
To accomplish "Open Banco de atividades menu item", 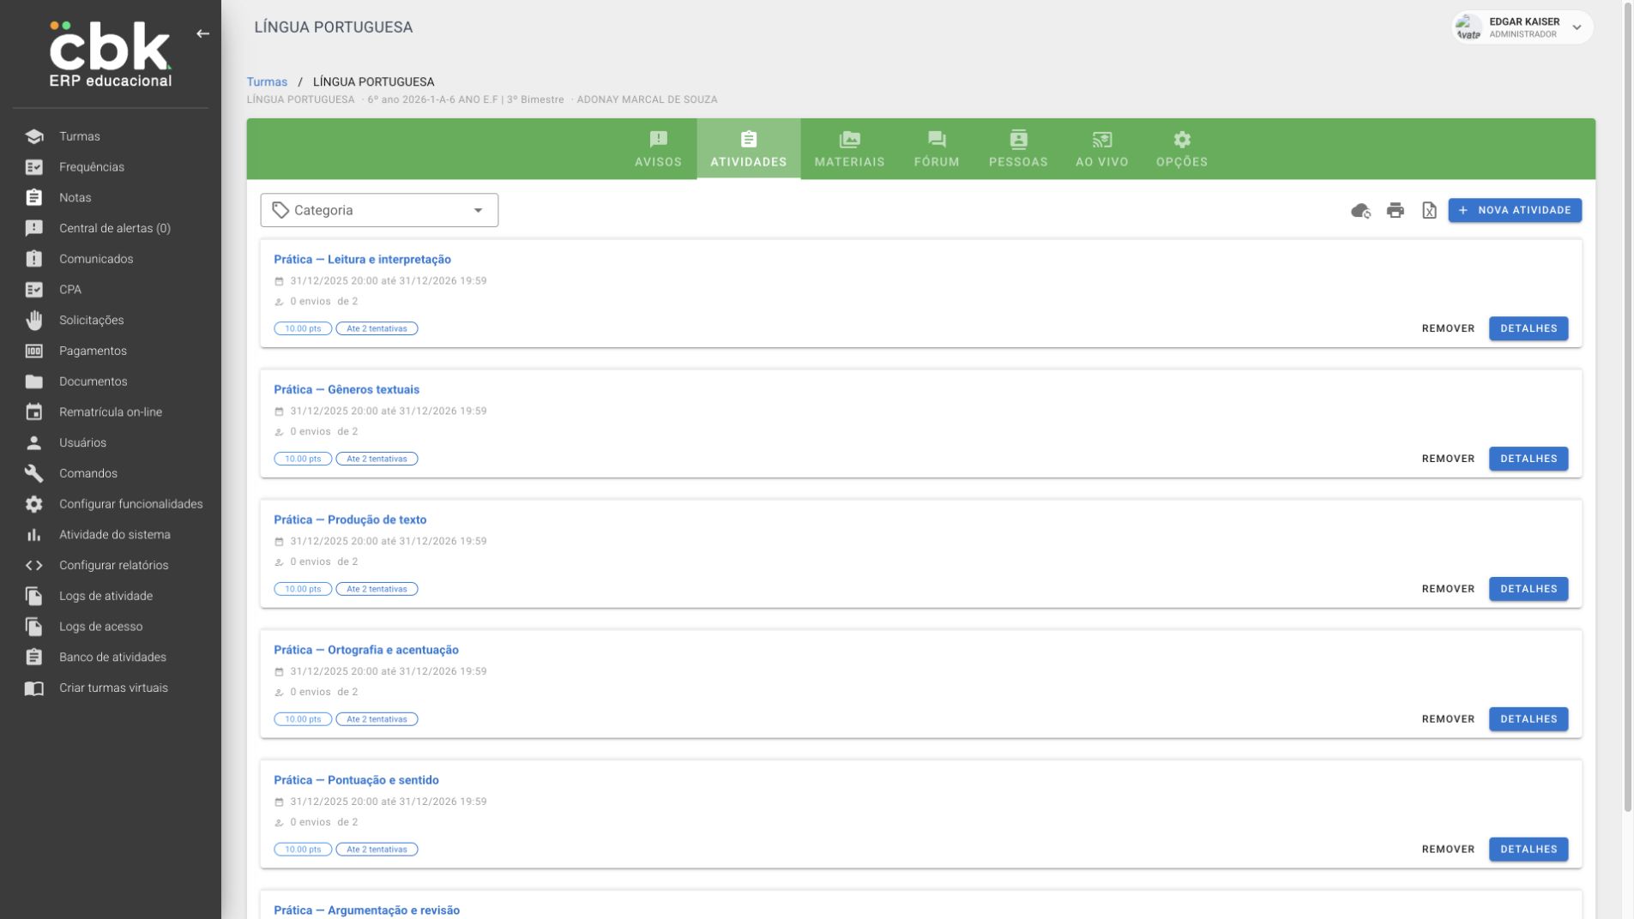I will pos(112,658).
